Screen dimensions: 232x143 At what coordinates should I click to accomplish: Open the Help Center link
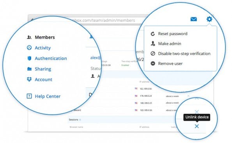click(48, 96)
